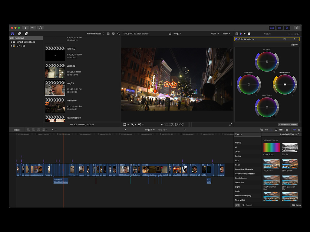Open the Info inspector
This screenshot has width=310, height=232.
pos(249,34)
